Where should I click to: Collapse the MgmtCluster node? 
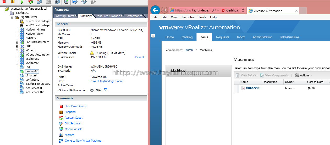[x=12, y=17]
